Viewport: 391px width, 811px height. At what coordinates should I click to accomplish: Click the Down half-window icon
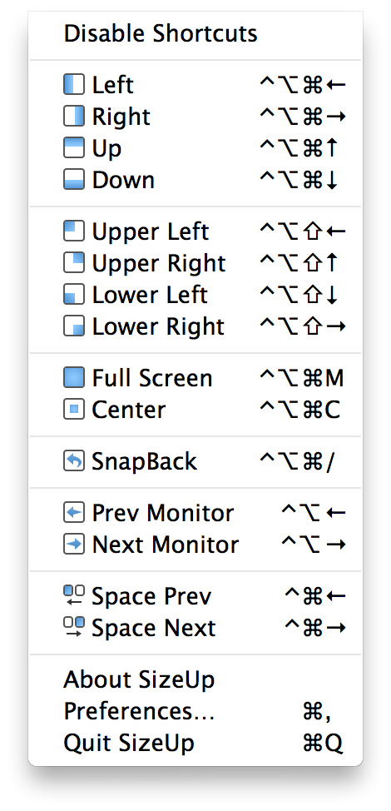tap(74, 180)
